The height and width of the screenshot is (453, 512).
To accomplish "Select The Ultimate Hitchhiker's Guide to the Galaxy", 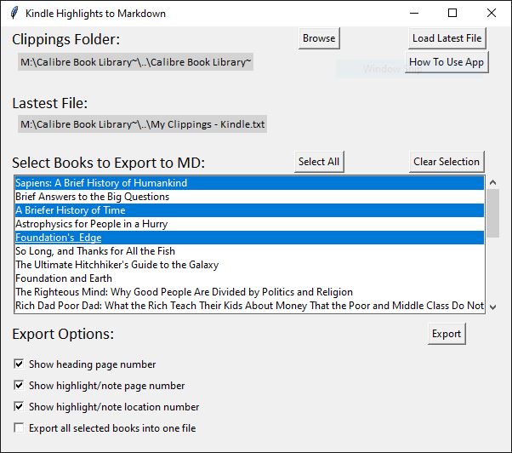I will click(x=249, y=265).
